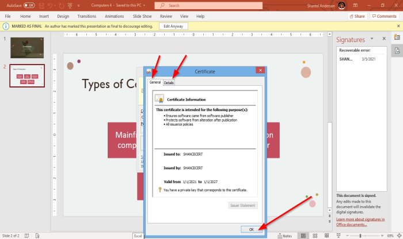Open the Slide Show ribbon tab
The height and width of the screenshot is (239, 403).
click(x=142, y=16)
